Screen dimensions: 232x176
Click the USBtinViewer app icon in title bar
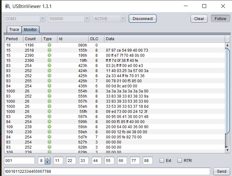click(7, 6)
